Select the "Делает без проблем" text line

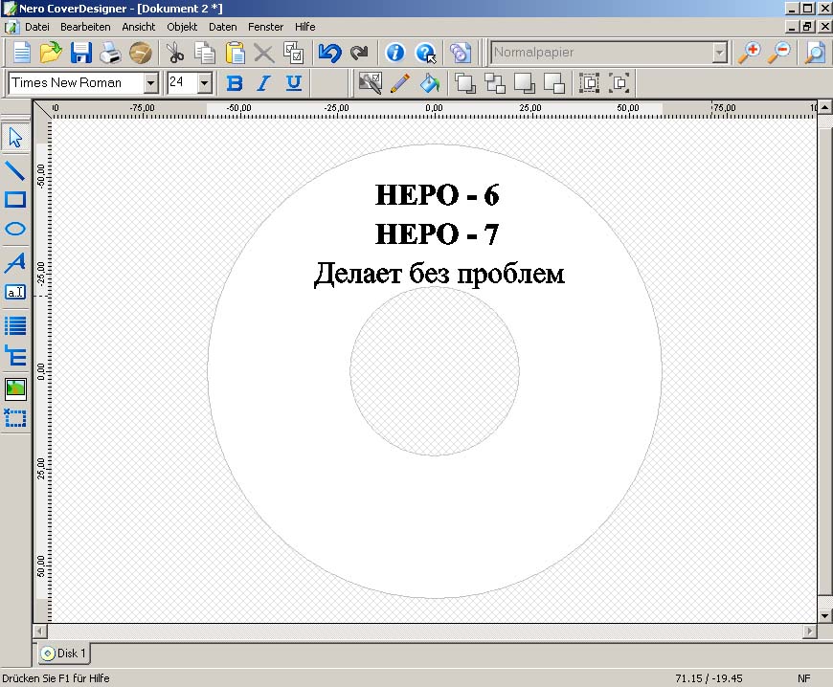pos(439,274)
